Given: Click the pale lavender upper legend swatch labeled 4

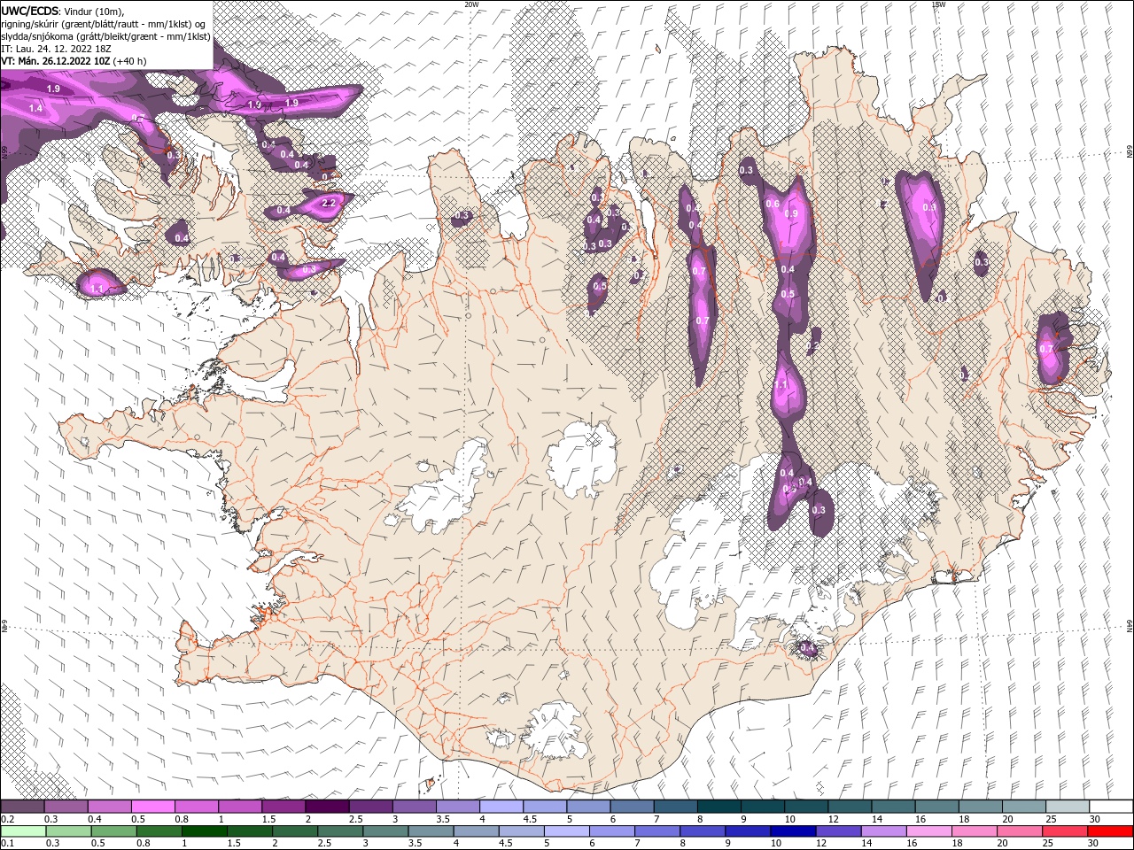Looking at the screenshot, I should [501, 807].
